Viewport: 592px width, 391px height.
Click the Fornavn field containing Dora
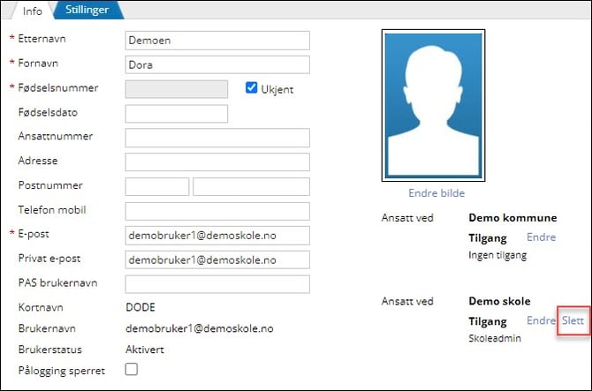tap(217, 64)
